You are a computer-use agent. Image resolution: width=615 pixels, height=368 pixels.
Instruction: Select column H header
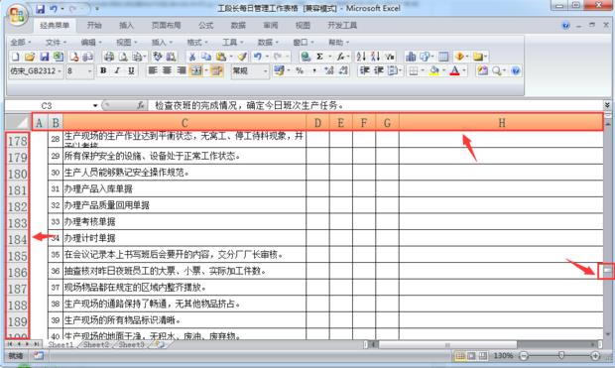click(x=501, y=123)
